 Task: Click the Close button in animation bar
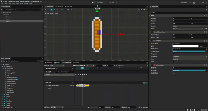[x=56, y=13]
